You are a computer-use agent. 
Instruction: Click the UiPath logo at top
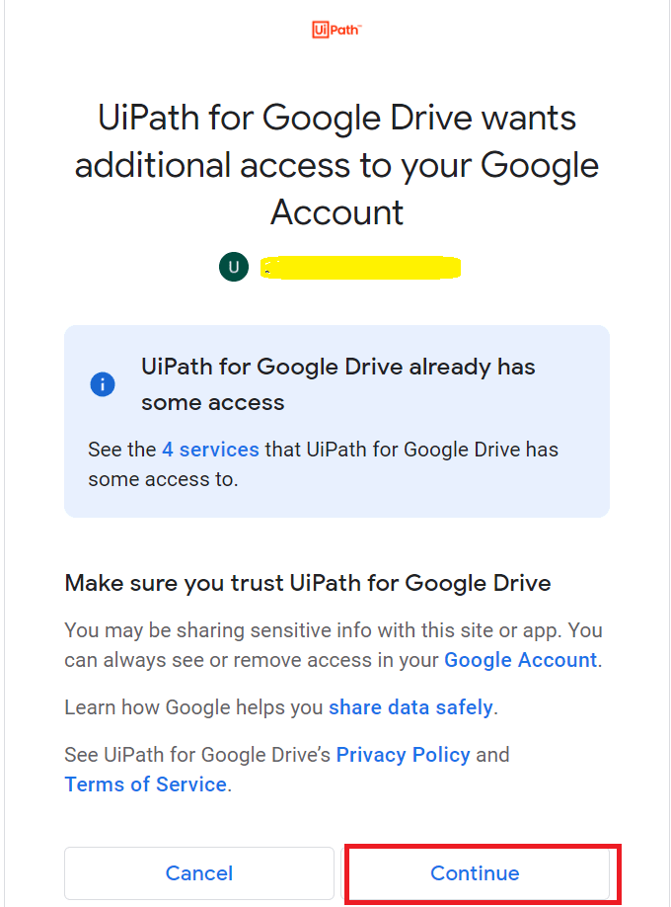(x=336, y=30)
